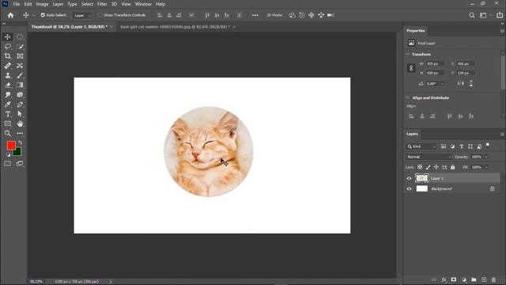
Task: Open the Search icon in options bar
Action: pos(472,15)
